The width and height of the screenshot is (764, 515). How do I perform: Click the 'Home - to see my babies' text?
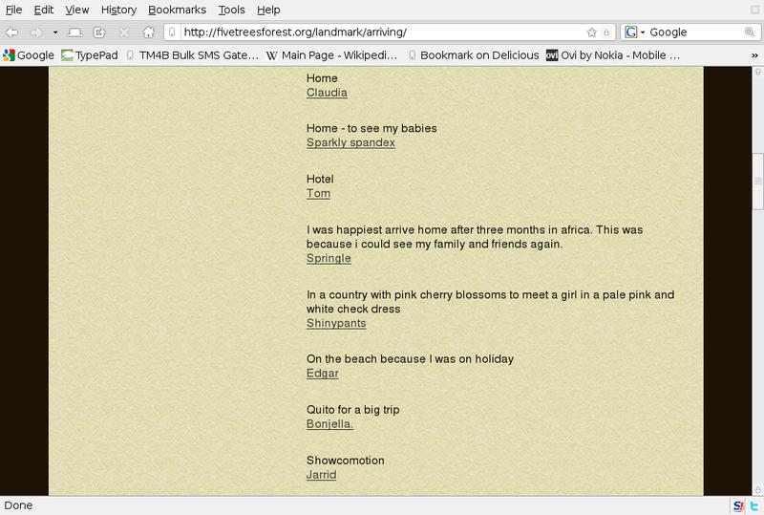point(371,128)
